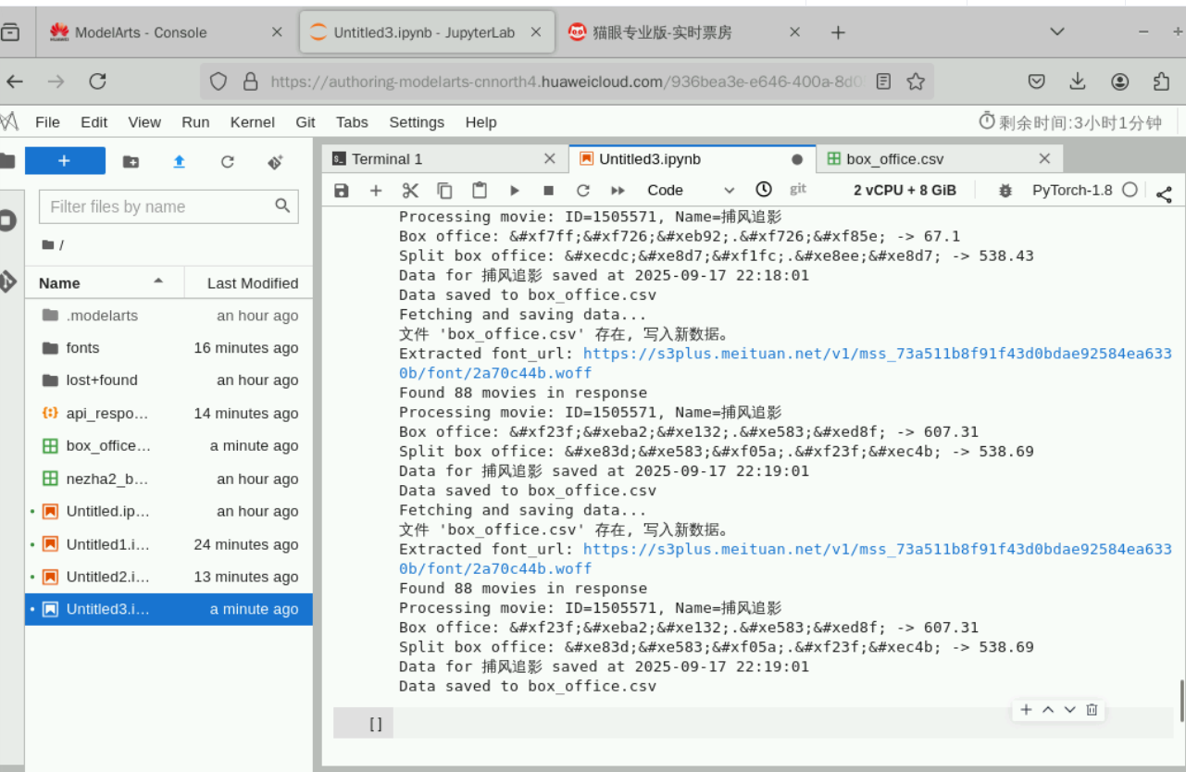This screenshot has height=772, width=1186.
Task: Select the fonts folder
Action: [x=169, y=348]
